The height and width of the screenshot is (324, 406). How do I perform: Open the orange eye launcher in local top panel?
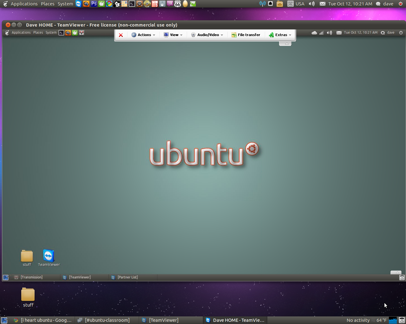(86, 4)
